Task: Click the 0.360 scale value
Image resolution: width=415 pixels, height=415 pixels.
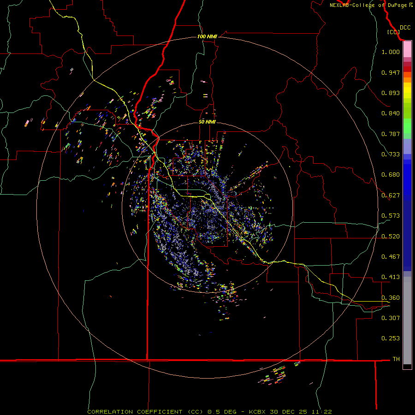Action: pyautogui.click(x=391, y=298)
